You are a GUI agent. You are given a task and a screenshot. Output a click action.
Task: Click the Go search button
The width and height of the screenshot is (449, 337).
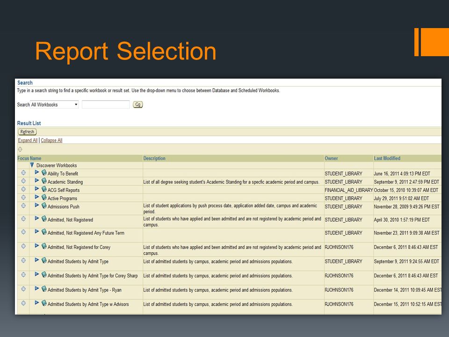[138, 104]
